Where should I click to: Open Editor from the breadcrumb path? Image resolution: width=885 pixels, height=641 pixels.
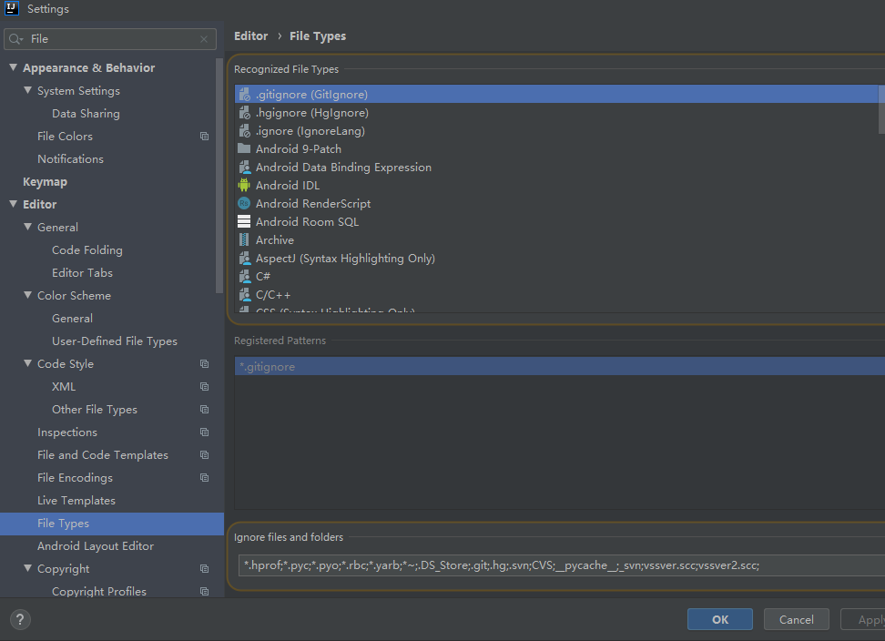(250, 36)
